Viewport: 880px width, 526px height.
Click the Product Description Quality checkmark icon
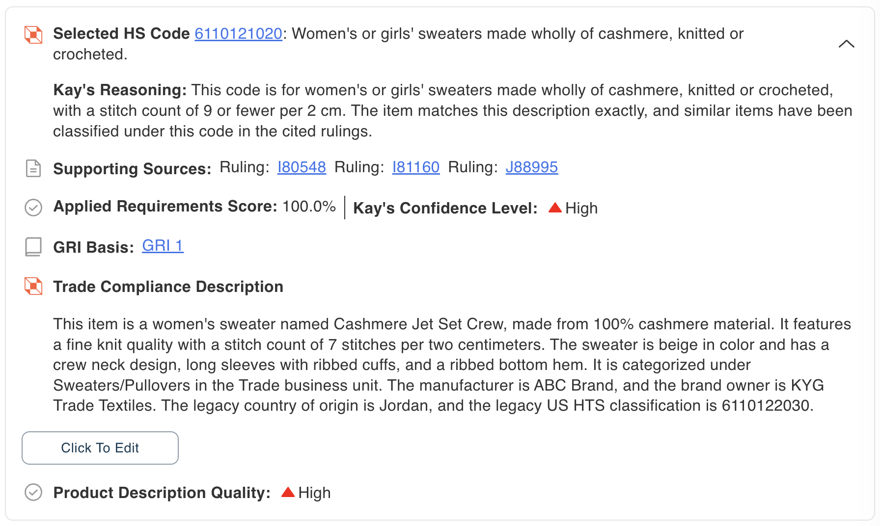33,492
